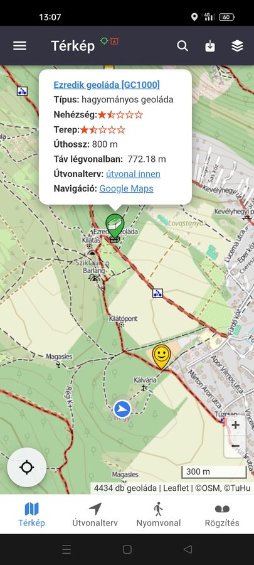This screenshot has height=565, width=254.
Task: Switch to the Útvonalterv tab
Action: tap(95, 515)
